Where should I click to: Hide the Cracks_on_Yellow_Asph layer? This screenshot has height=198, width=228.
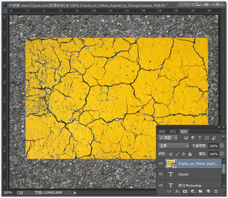[x=161, y=163]
